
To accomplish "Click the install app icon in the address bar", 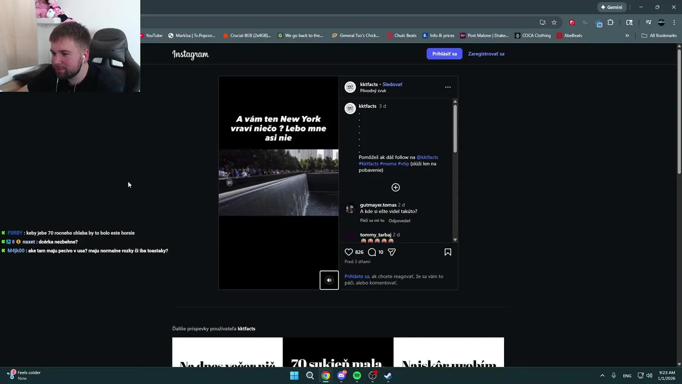I will [x=542, y=22].
